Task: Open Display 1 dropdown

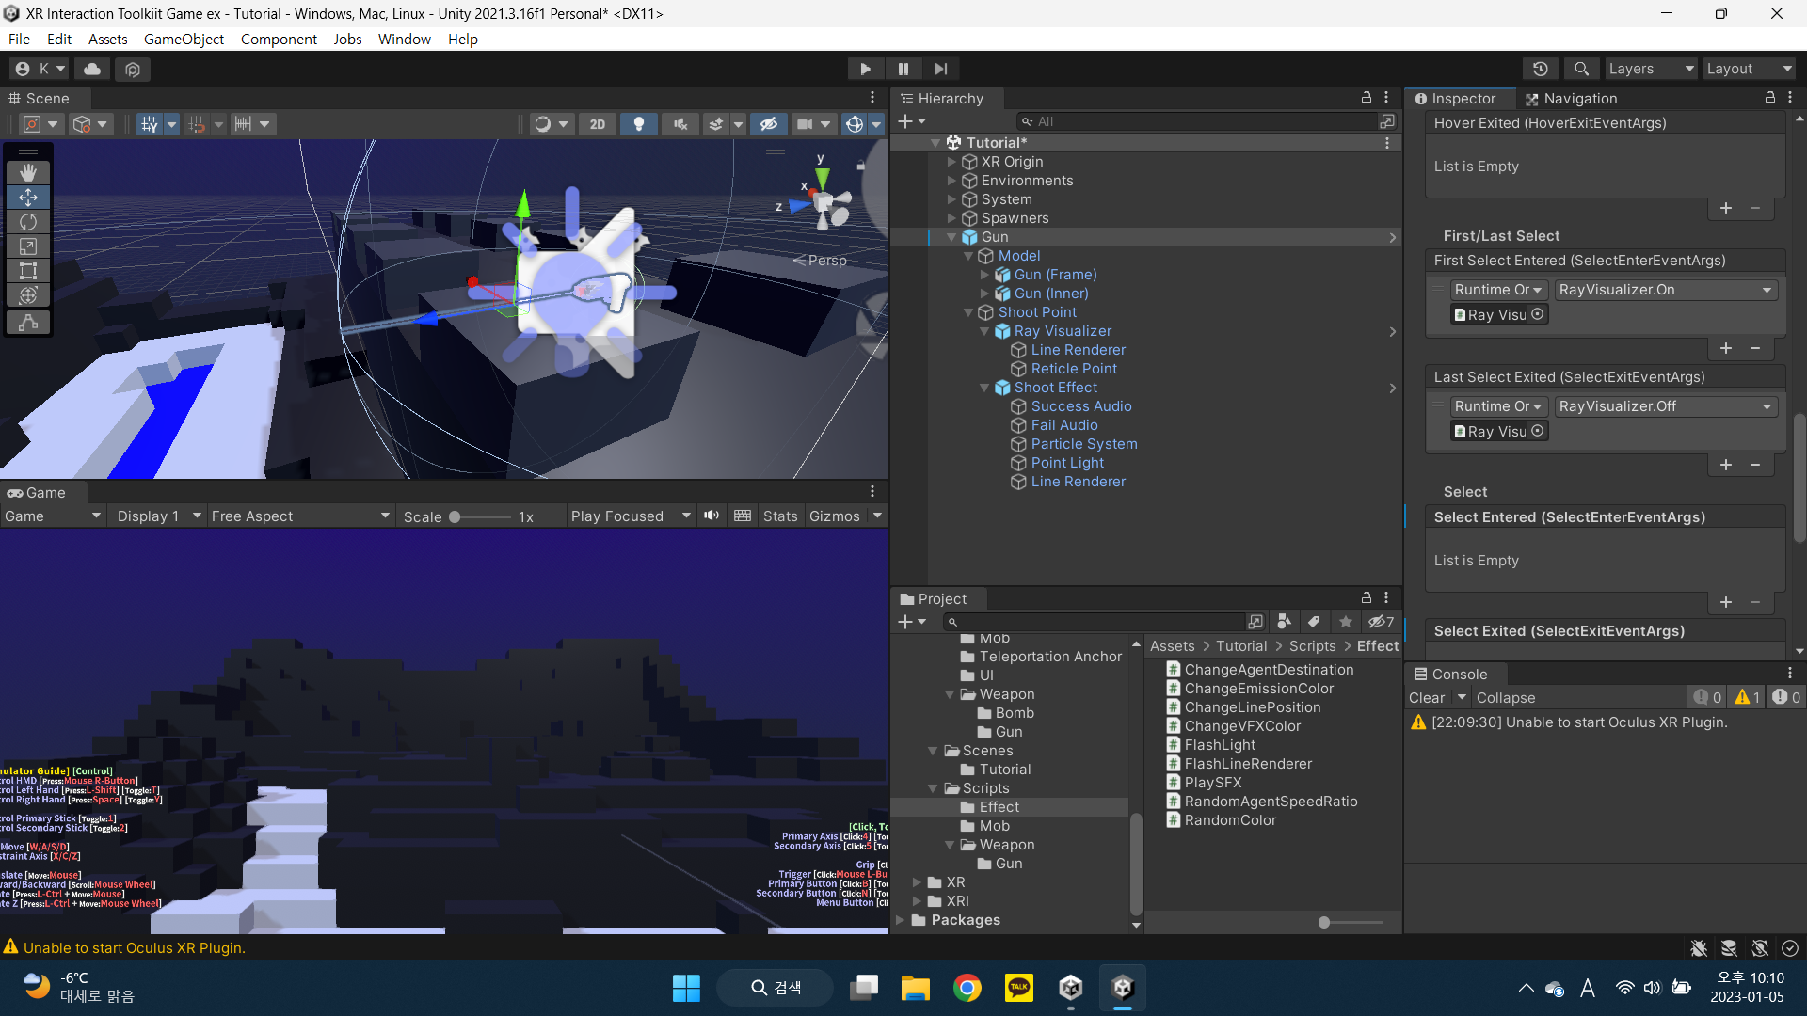Action: 157,516
